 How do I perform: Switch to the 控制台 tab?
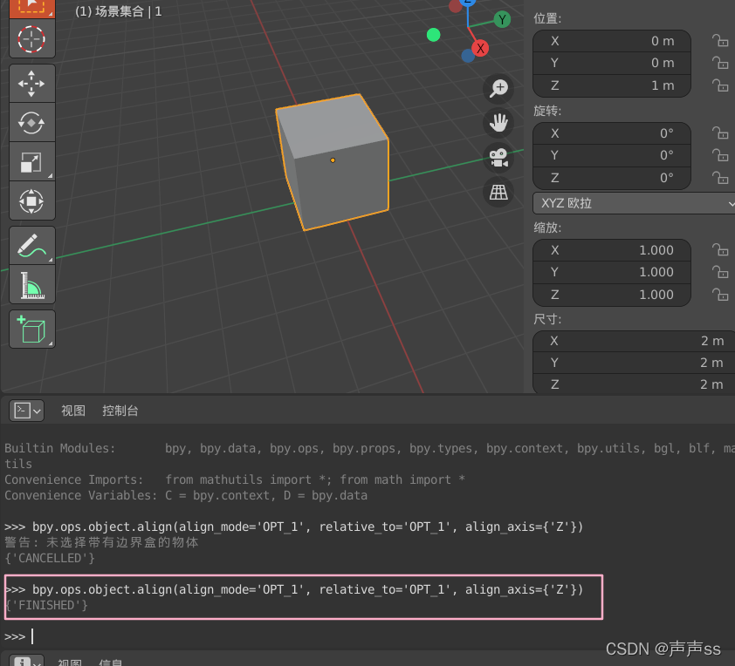(120, 411)
